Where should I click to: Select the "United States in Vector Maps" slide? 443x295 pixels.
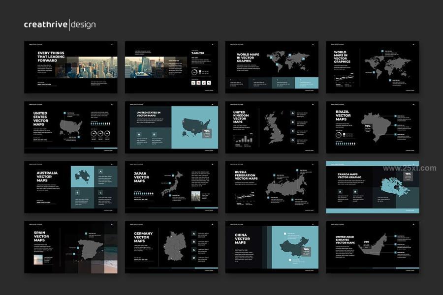[171, 127]
